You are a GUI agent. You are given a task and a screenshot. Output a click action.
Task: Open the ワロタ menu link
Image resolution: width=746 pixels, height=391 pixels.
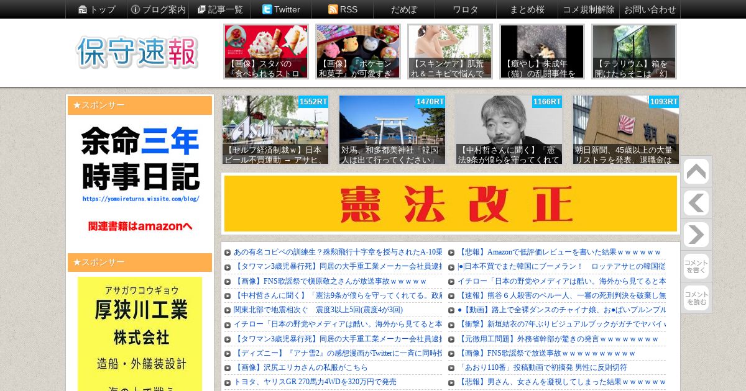466,9
